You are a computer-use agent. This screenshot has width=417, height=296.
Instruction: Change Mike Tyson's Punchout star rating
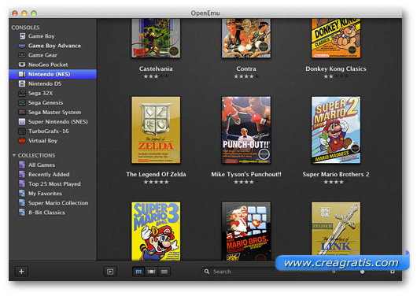point(246,182)
